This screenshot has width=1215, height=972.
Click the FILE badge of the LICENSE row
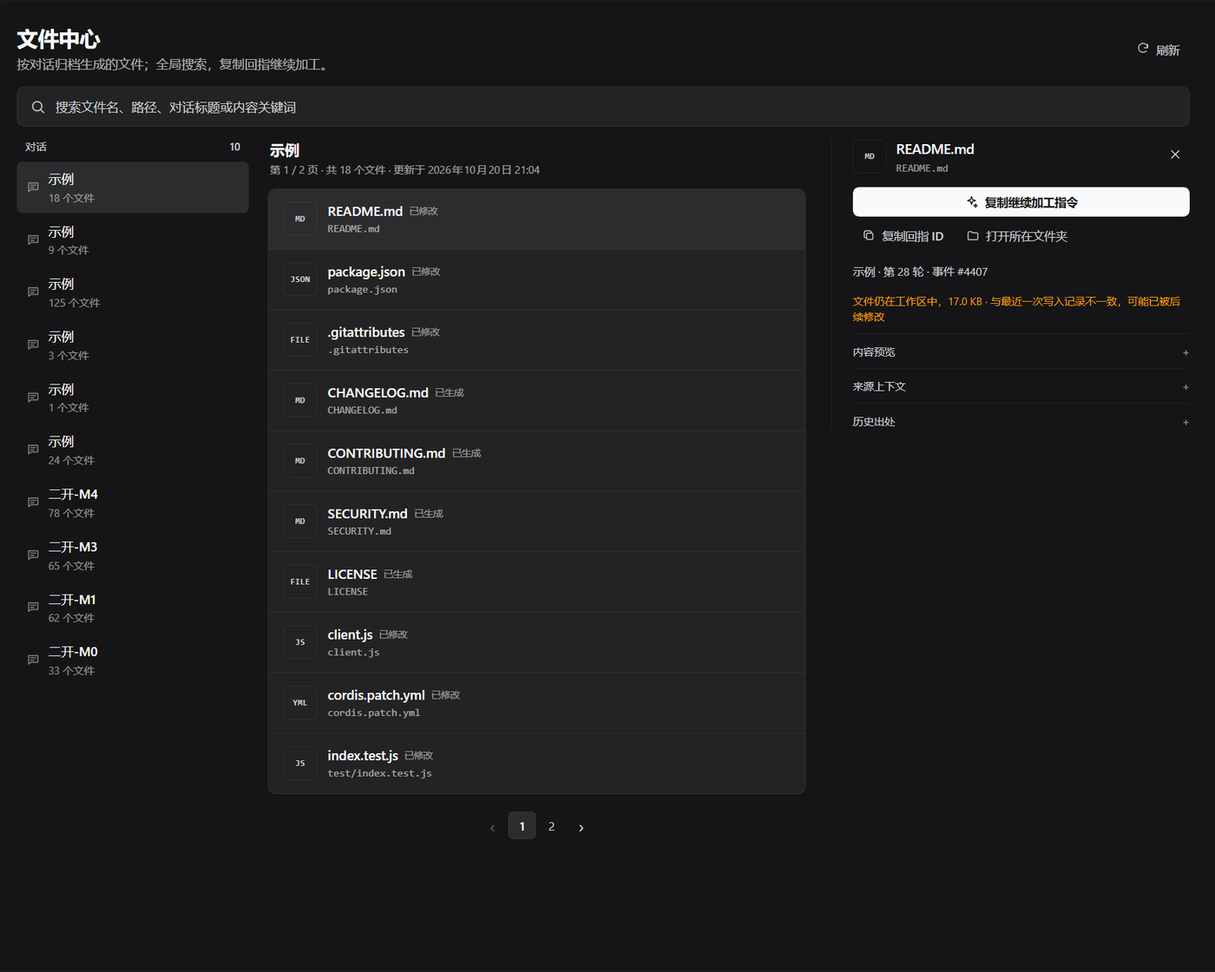(300, 582)
